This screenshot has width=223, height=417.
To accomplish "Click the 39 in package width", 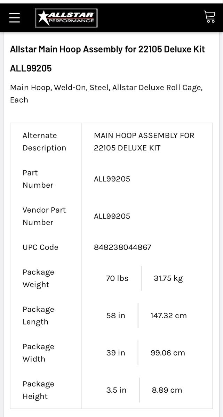I will (x=116, y=353).
